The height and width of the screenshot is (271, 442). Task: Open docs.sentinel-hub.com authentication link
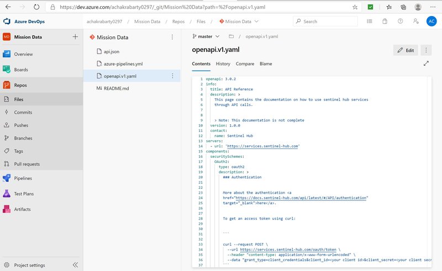(301, 198)
